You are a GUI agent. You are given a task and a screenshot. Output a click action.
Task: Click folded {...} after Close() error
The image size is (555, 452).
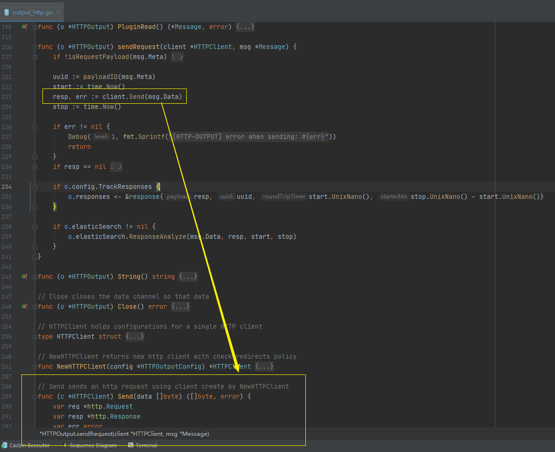[181, 306]
